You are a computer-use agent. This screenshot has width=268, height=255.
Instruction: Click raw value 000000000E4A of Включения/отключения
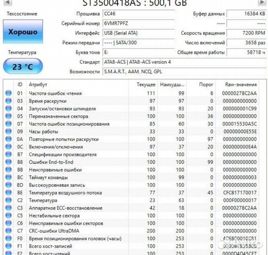pos(240,147)
